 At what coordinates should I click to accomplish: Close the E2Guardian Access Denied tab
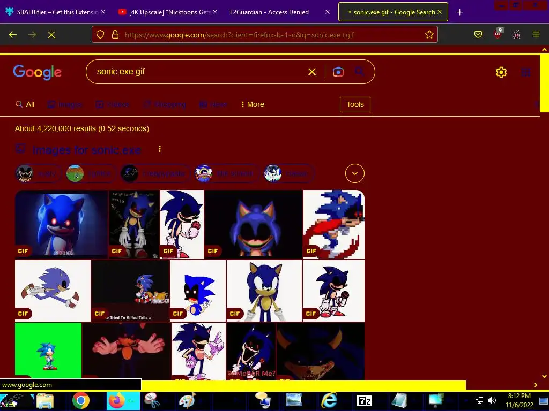[328, 12]
